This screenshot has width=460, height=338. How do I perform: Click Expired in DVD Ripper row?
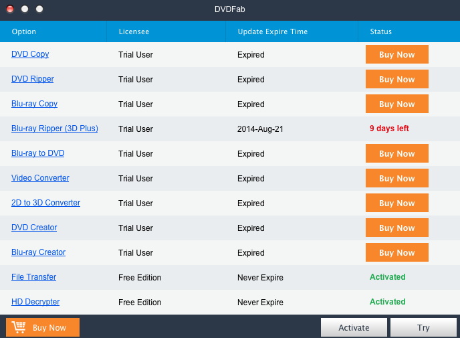pyautogui.click(x=251, y=79)
